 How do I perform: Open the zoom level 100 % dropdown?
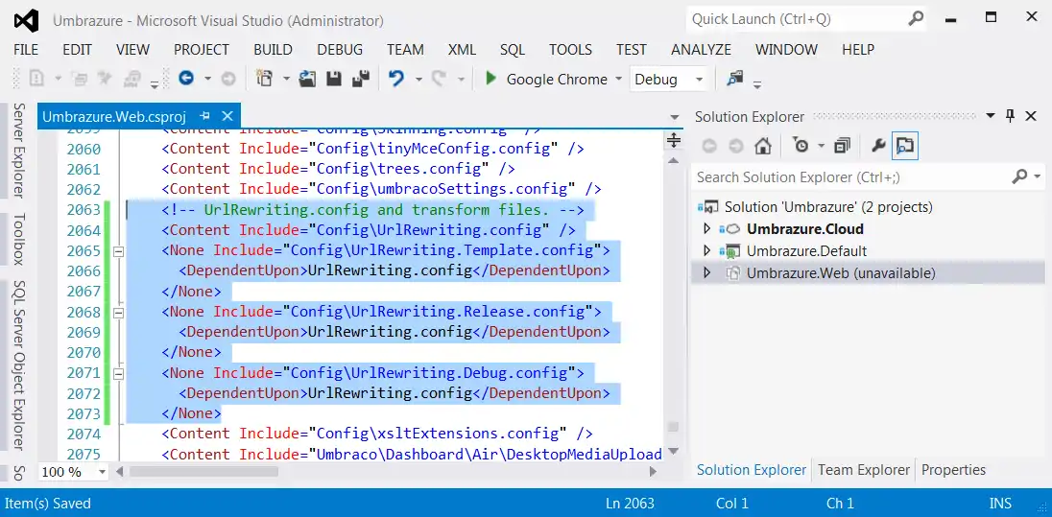[102, 472]
